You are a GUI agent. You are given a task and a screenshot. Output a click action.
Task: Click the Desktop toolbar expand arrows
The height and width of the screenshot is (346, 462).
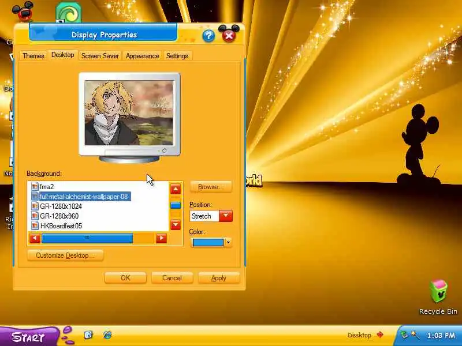click(380, 335)
